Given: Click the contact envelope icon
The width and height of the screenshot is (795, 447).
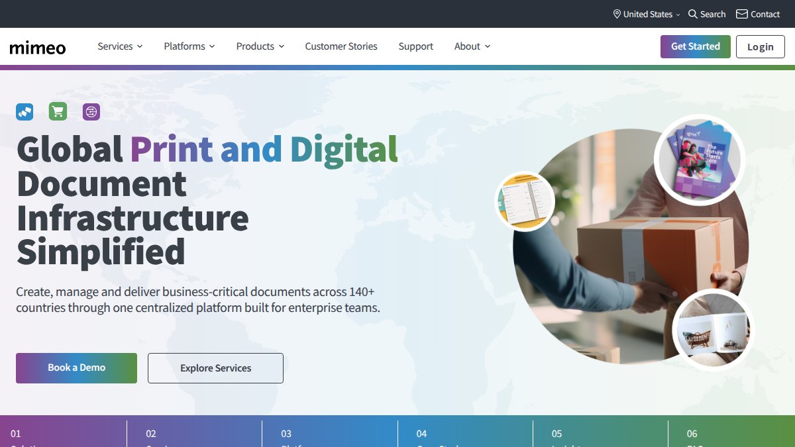Looking at the screenshot, I should coord(742,14).
